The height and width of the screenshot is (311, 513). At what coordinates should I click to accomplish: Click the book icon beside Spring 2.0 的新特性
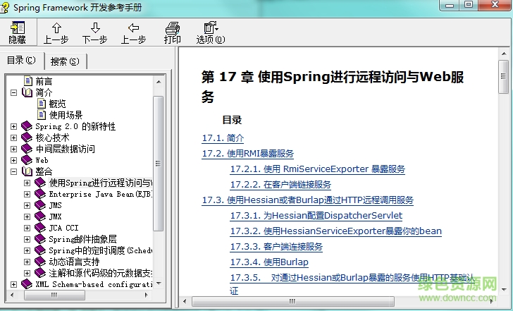click(27, 126)
